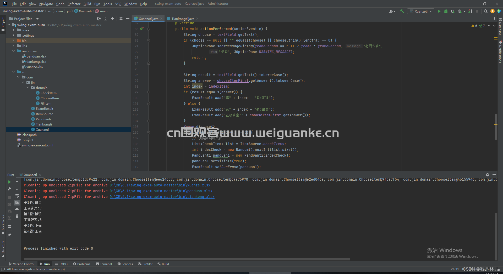Click the Xuanzeti breadcrumb in navigation bar
Screen dimensions: 503x274
pyautogui.click(x=83, y=11)
